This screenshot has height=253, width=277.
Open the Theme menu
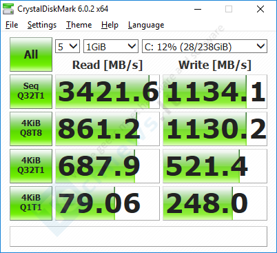coord(79,25)
